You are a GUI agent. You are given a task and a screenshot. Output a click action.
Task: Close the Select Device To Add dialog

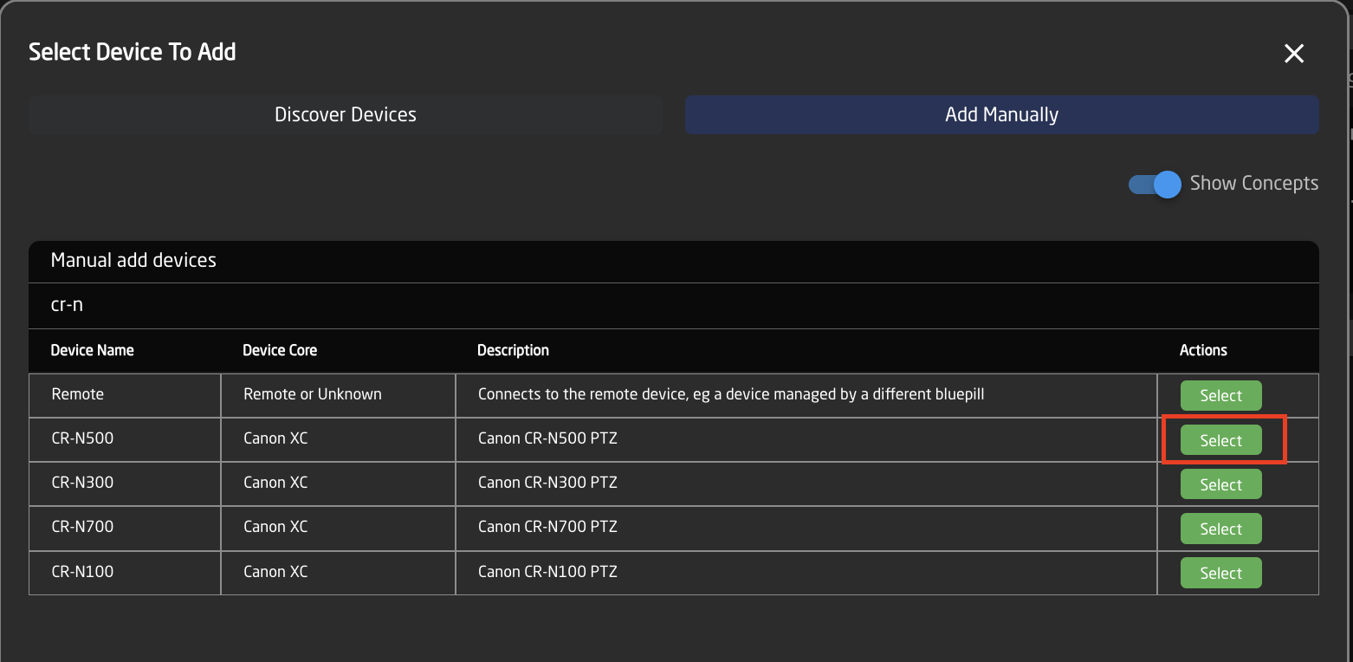[x=1293, y=53]
